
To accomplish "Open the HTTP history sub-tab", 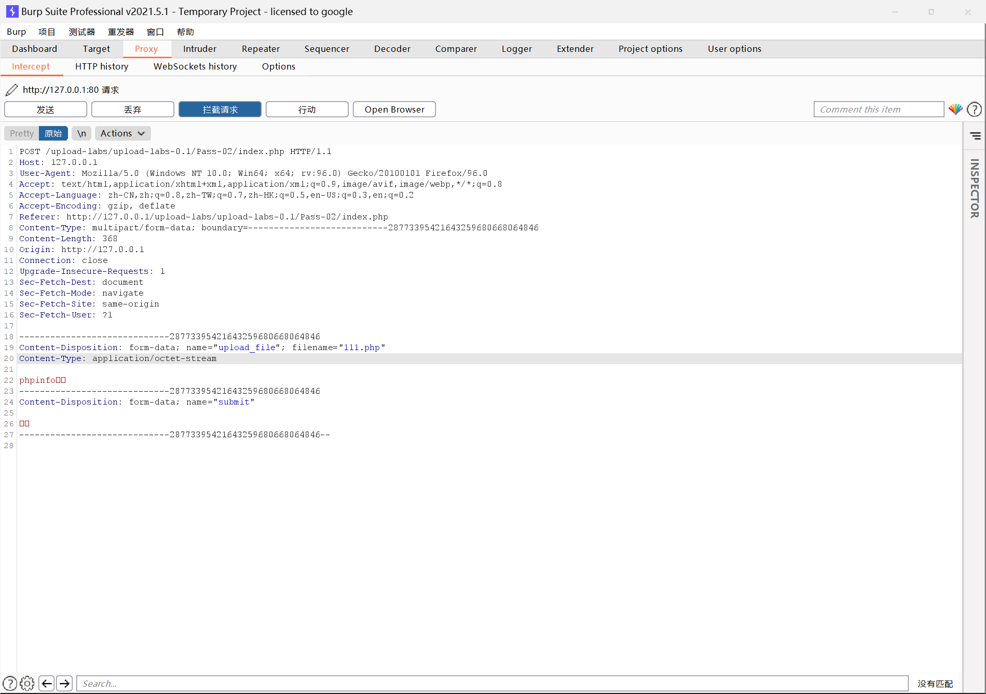I will pyautogui.click(x=102, y=66).
